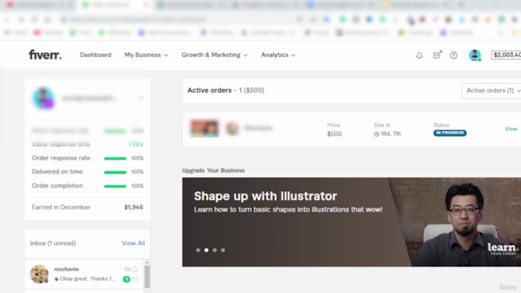Open the help question mark icon
The width and height of the screenshot is (521, 293).
453,55
